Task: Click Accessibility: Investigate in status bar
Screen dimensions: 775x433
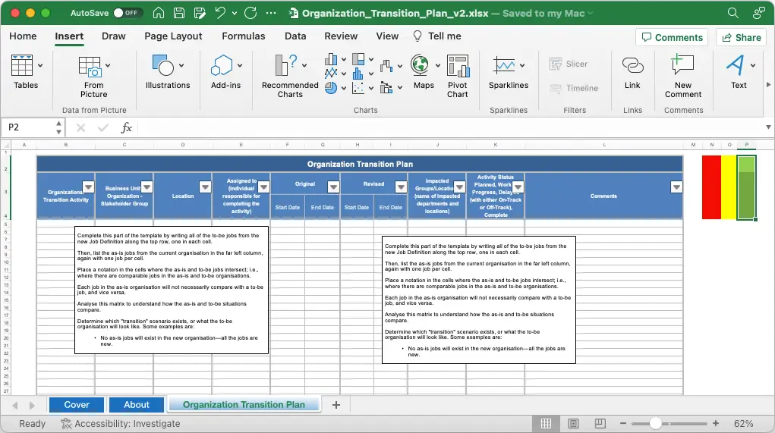Action: [x=120, y=424]
